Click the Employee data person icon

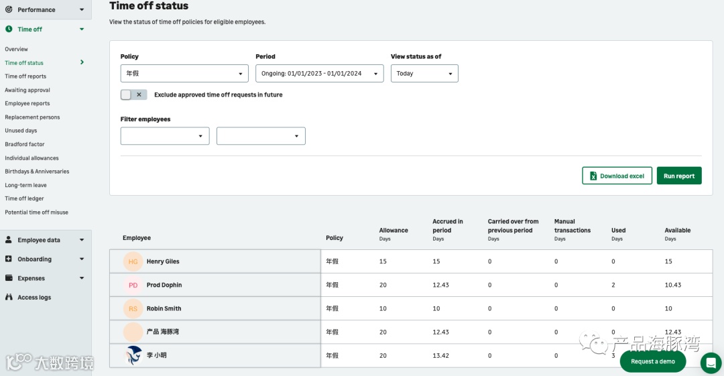(x=9, y=240)
